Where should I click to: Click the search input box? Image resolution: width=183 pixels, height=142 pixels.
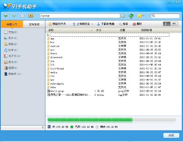165,16
